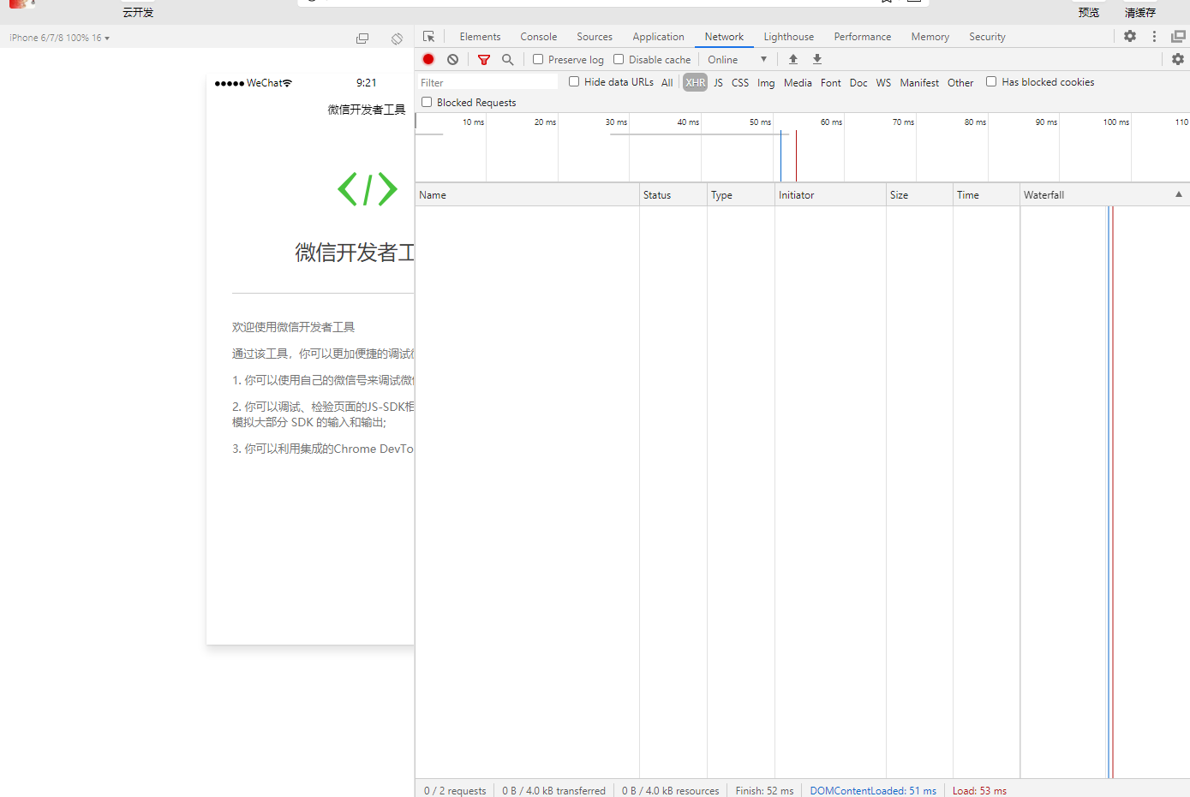Open the DevTools three-dot menu
The width and height of the screenshot is (1190, 797).
(x=1154, y=36)
